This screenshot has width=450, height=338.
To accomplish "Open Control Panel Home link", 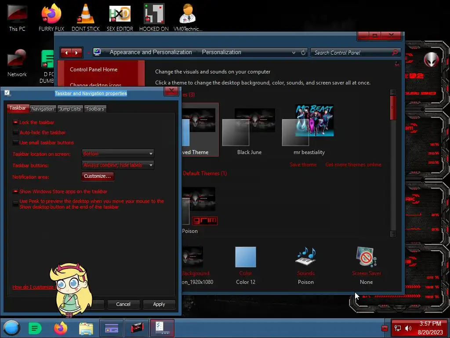I will pos(94,69).
